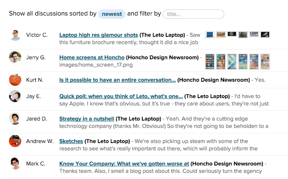Open the 'Sketches' discussion link
The width and height of the screenshot is (288, 179).
(x=71, y=141)
